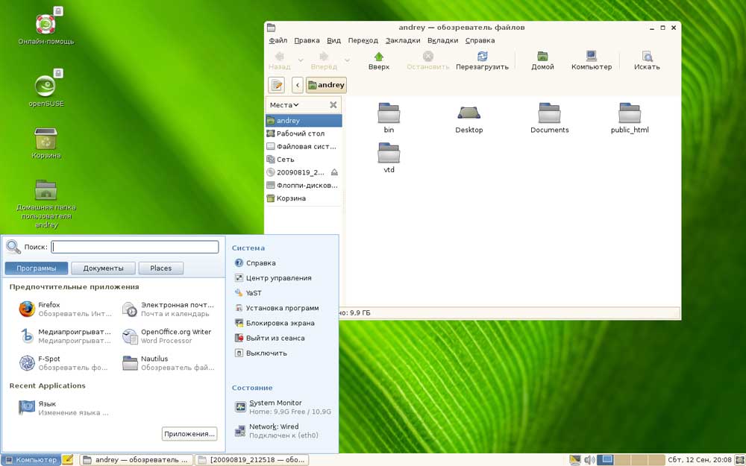The image size is (746, 466).
Task: Click the Искать (Search) toolbar icon
Action: 647,57
